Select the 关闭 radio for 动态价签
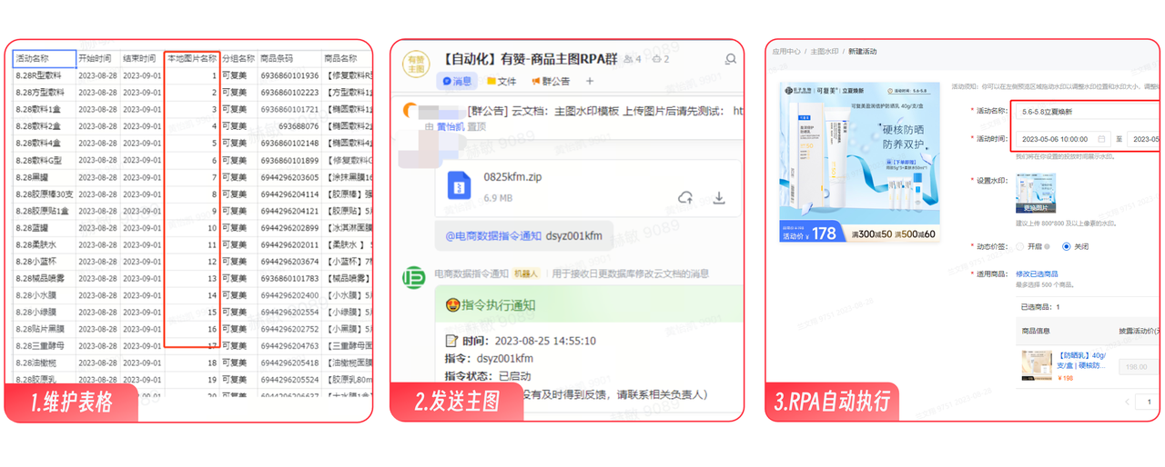Screen dimensions: 1165x467 click(1067, 246)
